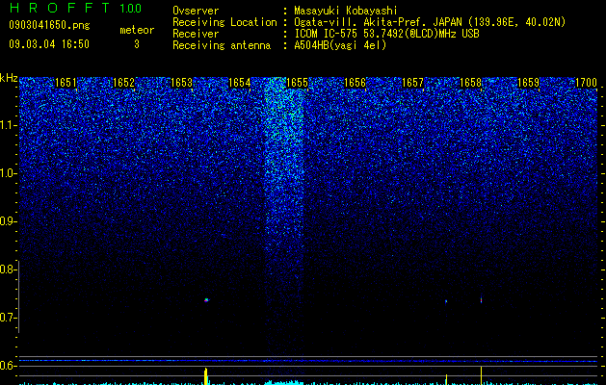This screenshot has height=385, width=606.
Task: Click the 0.9 kHz axis label
Action: point(8,221)
